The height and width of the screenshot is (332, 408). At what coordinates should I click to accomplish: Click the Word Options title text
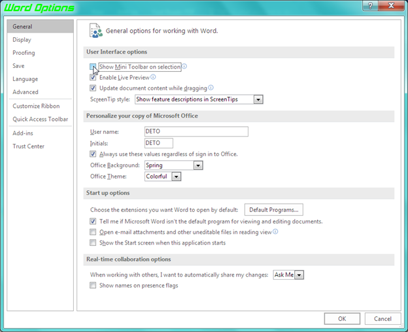click(x=39, y=8)
